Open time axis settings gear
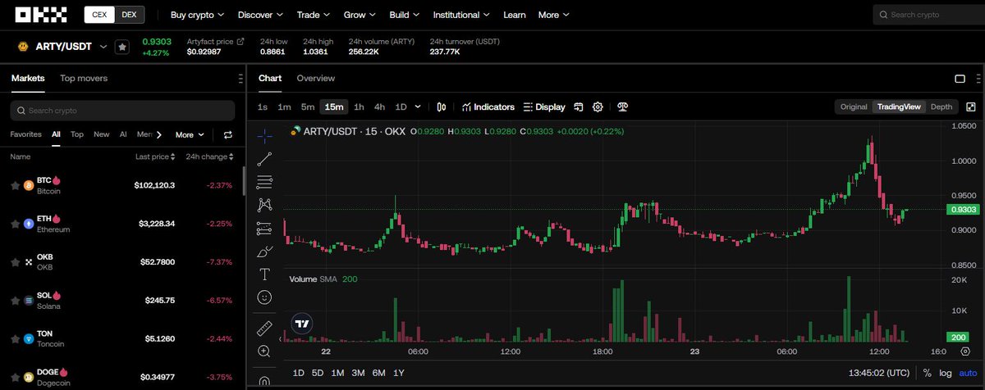This screenshot has width=985, height=390. coord(965,351)
